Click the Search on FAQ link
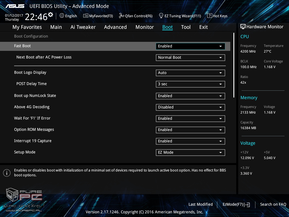Screen dimensions: 289x217 point(273,205)
